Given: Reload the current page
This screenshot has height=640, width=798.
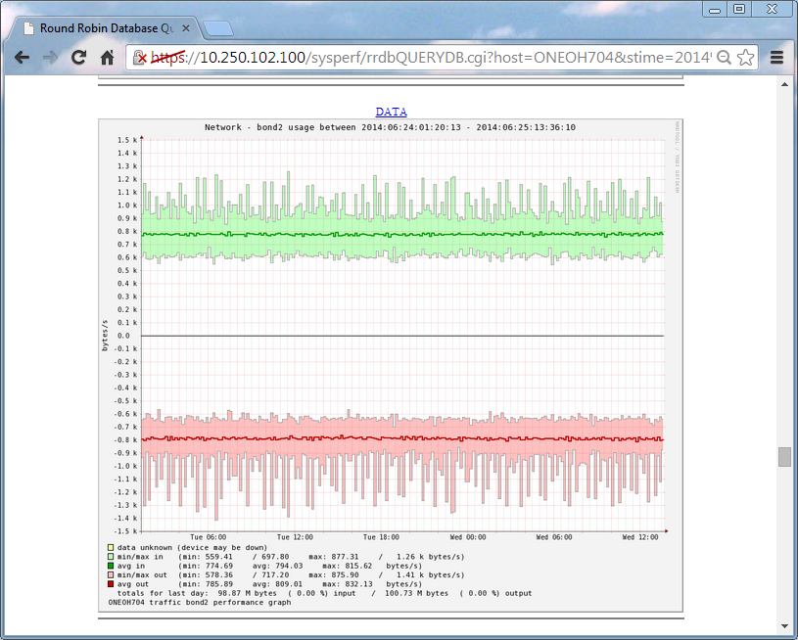Looking at the screenshot, I should click(x=77, y=58).
